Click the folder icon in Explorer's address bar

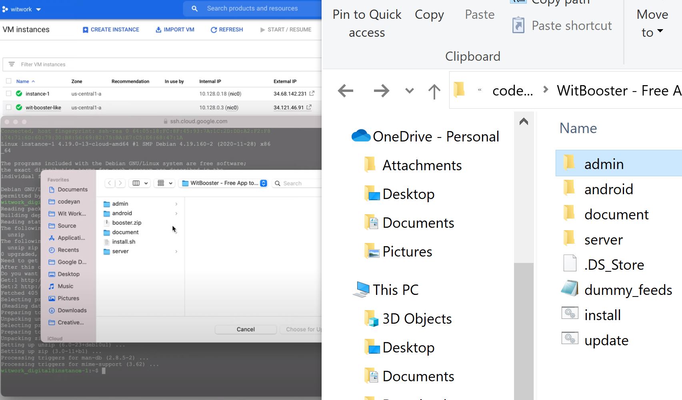(459, 90)
